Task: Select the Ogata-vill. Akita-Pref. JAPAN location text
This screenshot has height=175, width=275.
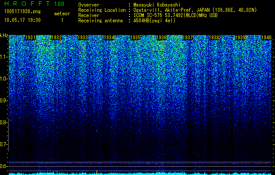Action: click(x=195, y=10)
